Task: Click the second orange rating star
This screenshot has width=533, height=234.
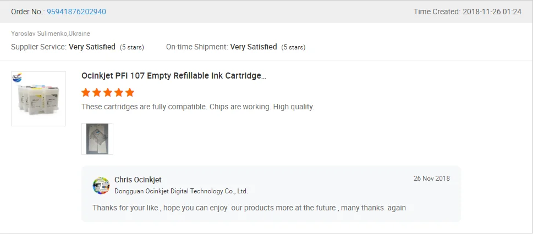Action: coord(97,92)
